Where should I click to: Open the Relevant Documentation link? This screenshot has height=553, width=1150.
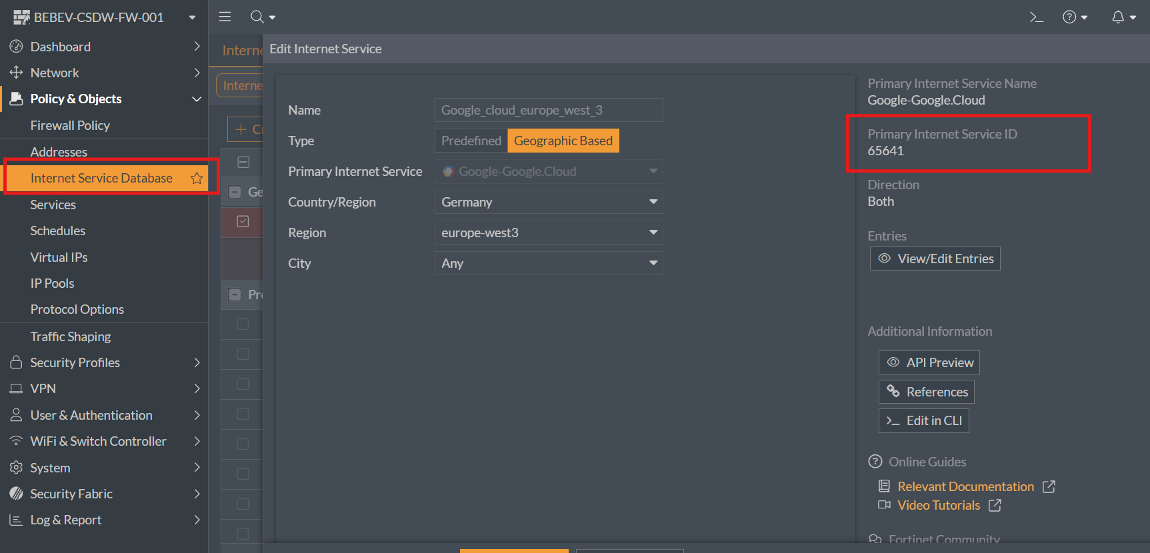pyautogui.click(x=966, y=486)
